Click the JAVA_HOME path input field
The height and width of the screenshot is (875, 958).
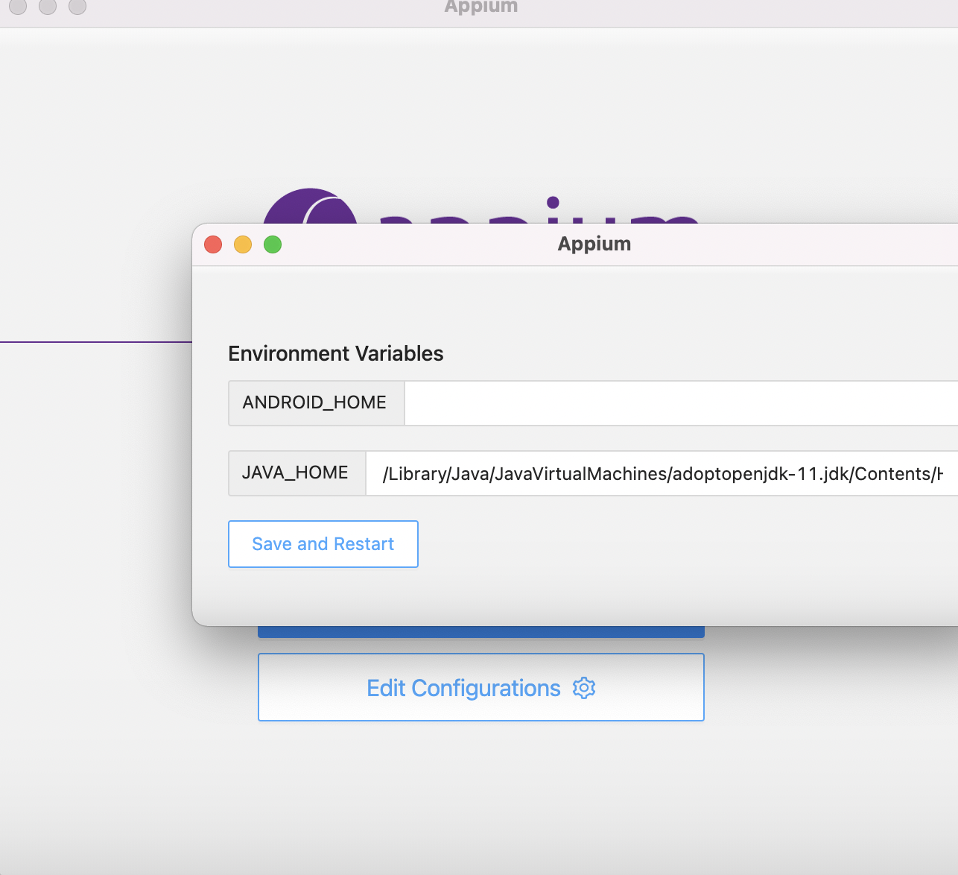click(662, 473)
